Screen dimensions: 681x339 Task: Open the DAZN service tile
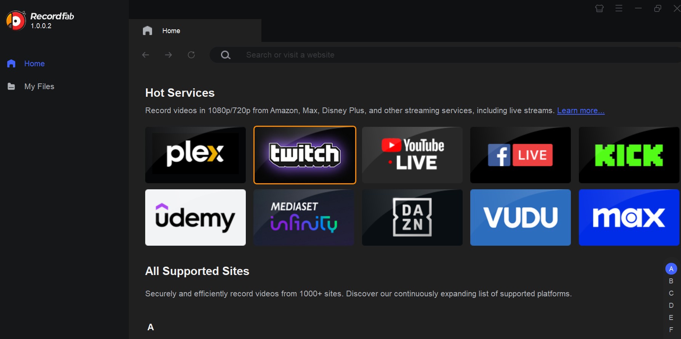[x=412, y=217]
